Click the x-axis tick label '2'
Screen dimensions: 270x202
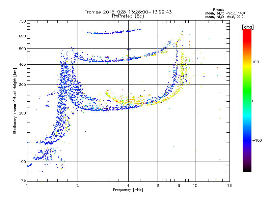coord(78,186)
